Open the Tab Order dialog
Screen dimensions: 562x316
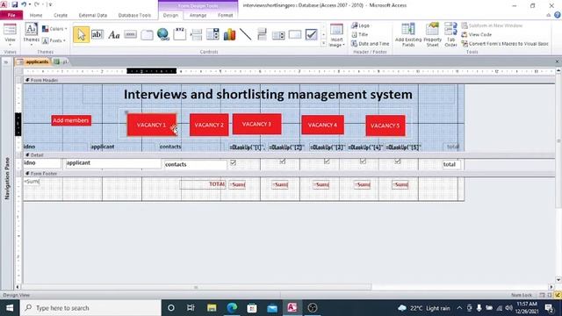click(450, 35)
